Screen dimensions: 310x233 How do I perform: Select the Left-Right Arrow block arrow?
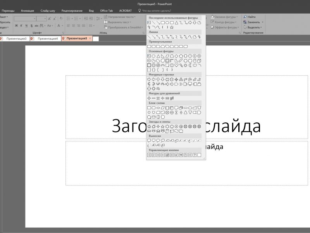[167, 80]
